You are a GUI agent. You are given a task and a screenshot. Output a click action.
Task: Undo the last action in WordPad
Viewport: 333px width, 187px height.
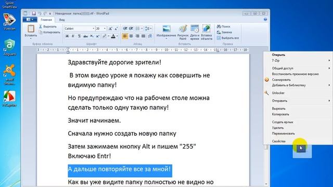[x=40, y=14]
